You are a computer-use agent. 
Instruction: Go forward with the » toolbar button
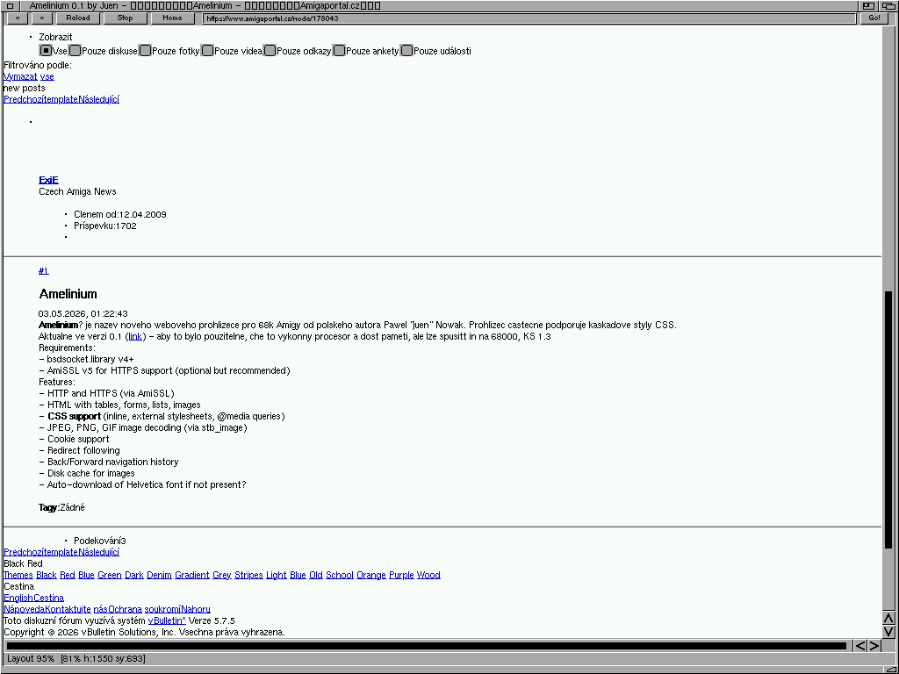42,18
